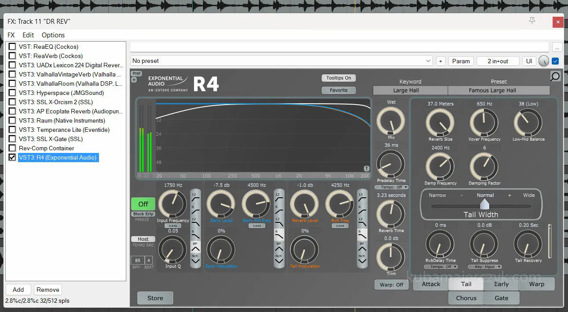The height and width of the screenshot is (312, 568).
Task: Click the Damping Factor knob
Action: tap(484, 167)
